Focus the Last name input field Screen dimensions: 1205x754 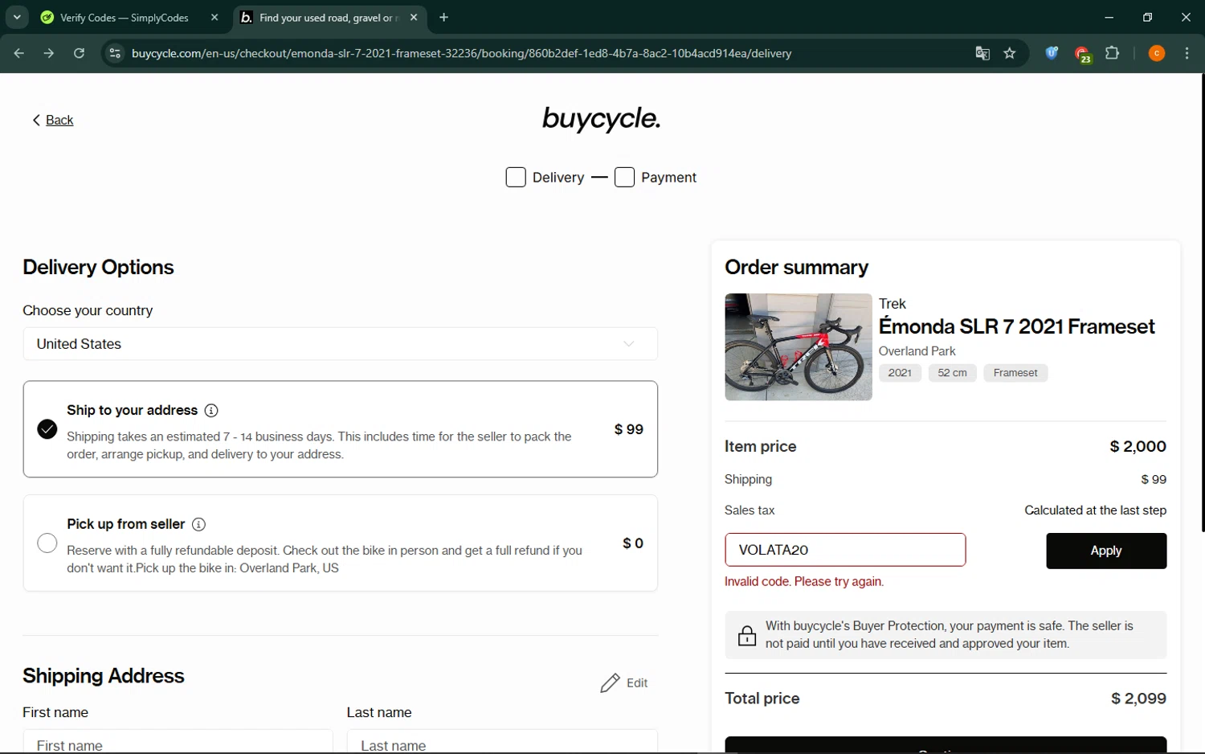502,741
